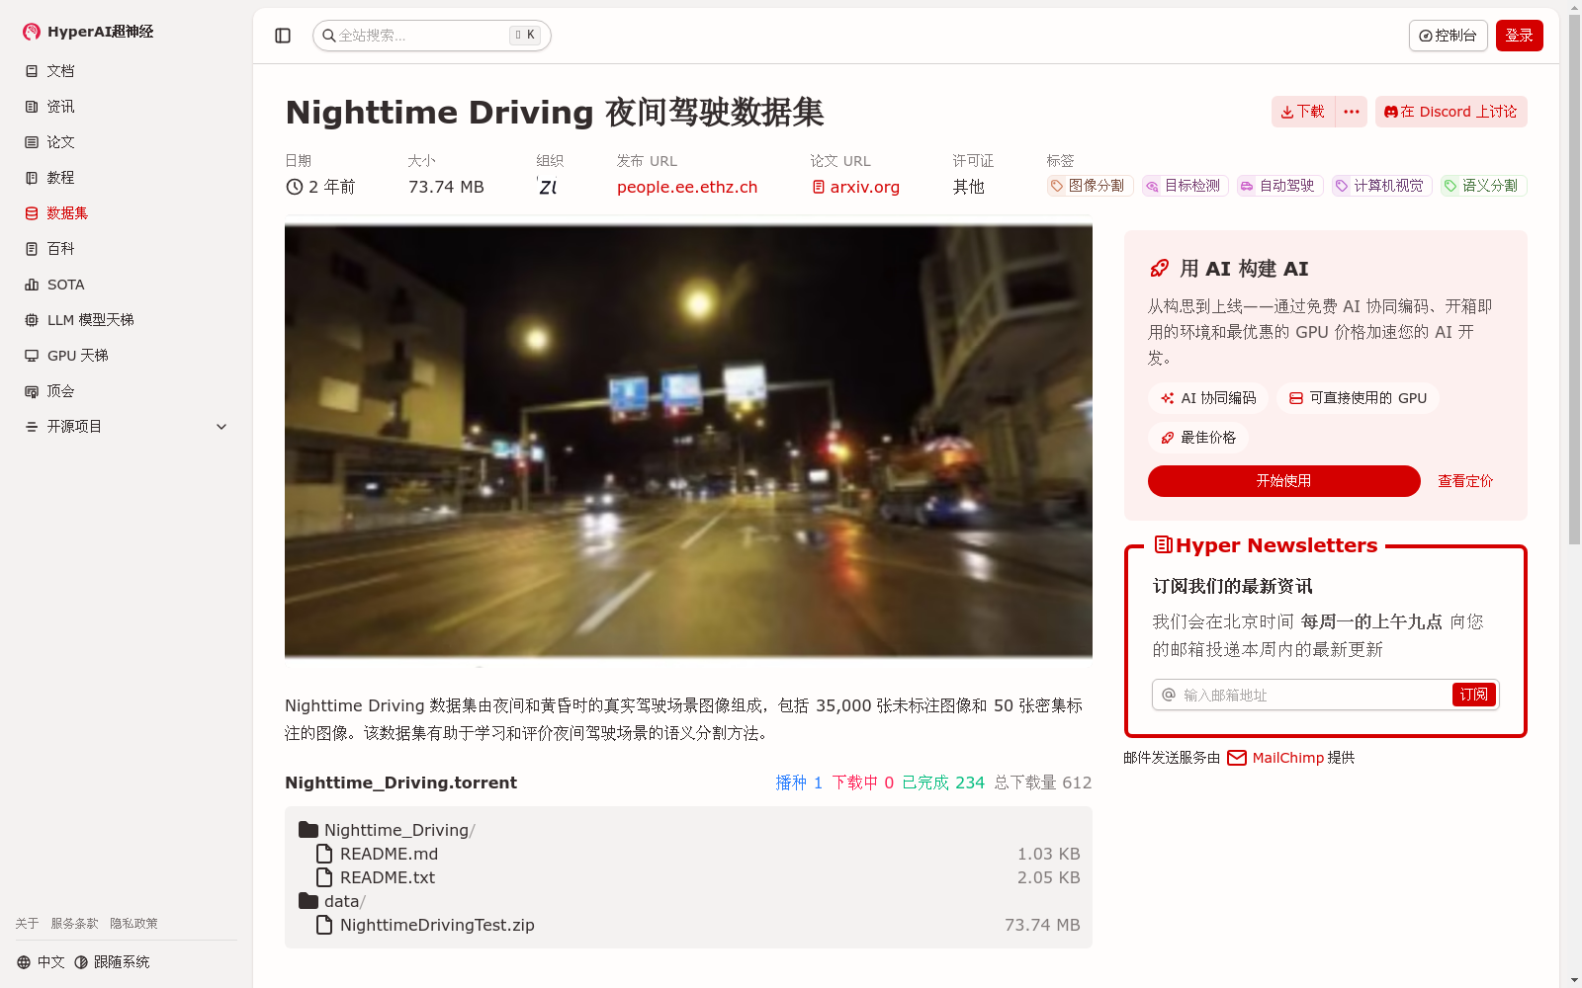Click 在 Discord 上讨论 button
The height and width of the screenshot is (988, 1582).
(1450, 112)
